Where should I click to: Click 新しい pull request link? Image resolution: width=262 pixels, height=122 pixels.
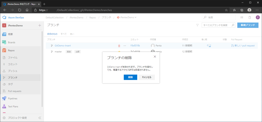click(245, 46)
